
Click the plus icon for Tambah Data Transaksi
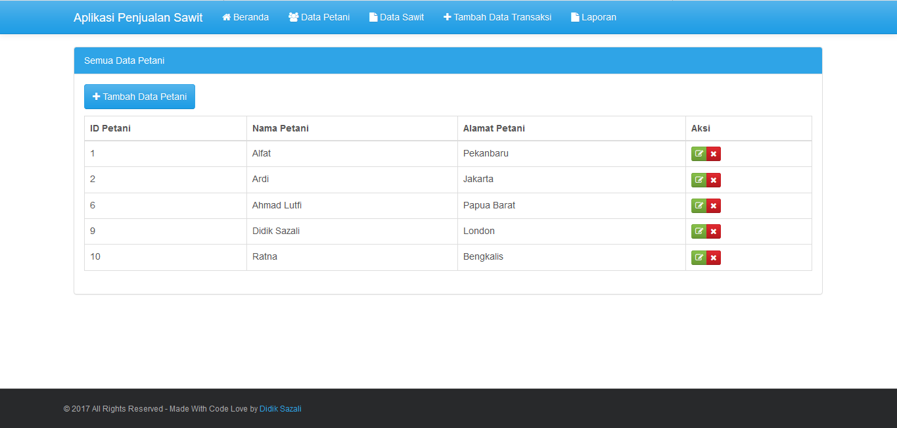[446, 16]
